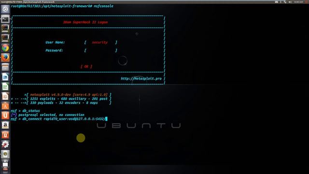The width and height of the screenshot is (309, 174).
Task: Click the orange U icon just below Amazon
Action: tap(5, 135)
